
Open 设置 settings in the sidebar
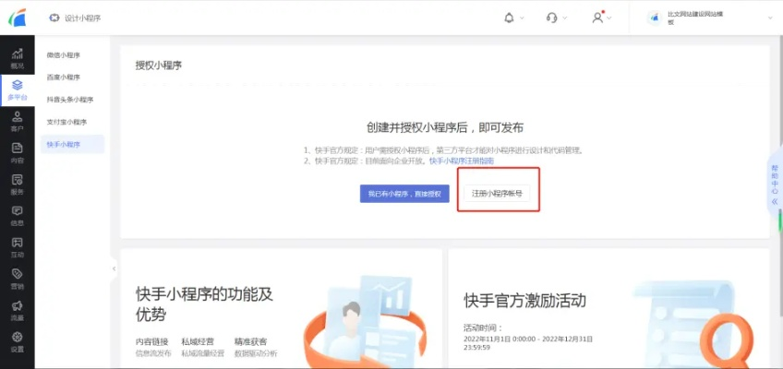17,341
